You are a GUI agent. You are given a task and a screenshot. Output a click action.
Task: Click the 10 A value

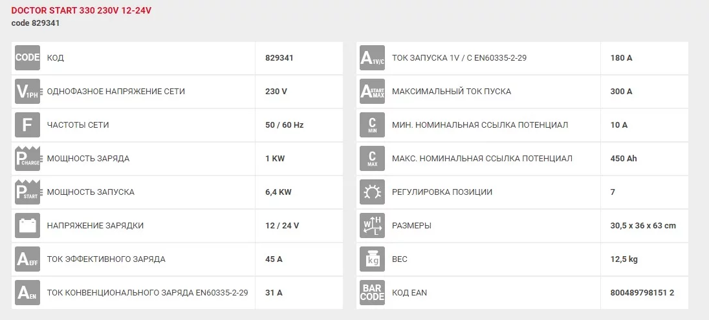click(x=619, y=125)
